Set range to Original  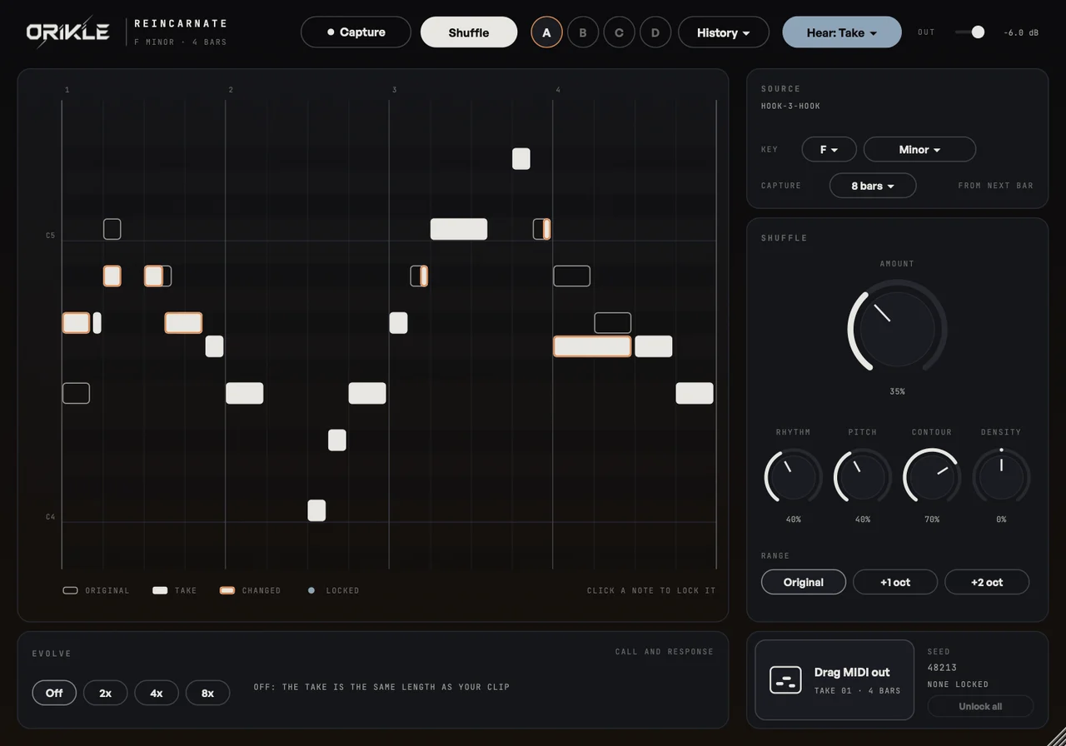tap(804, 582)
